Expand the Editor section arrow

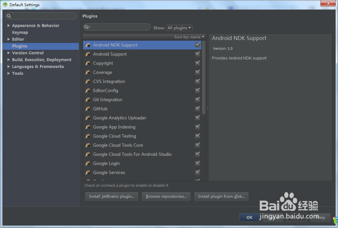click(9, 39)
